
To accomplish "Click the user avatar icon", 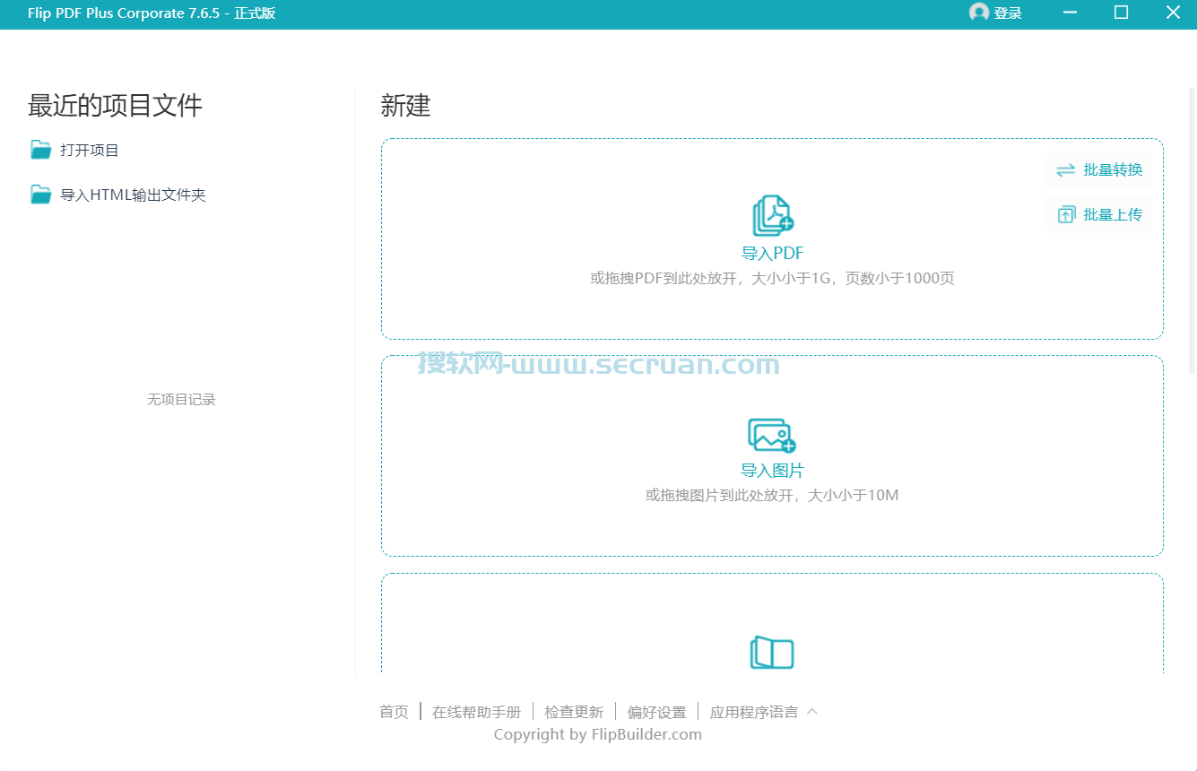I will click(979, 13).
